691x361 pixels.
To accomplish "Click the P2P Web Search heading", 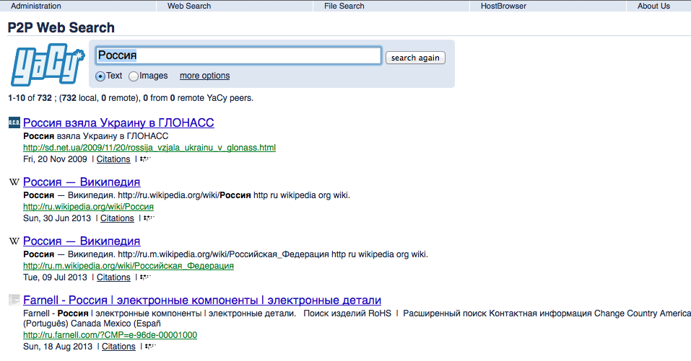I will coord(61,27).
